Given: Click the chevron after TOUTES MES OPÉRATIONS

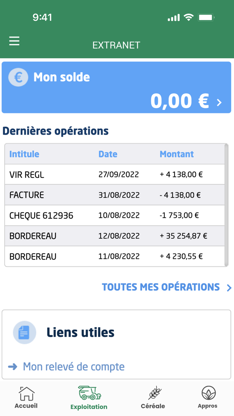Looking at the screenshot, I should (x=229, y=288).
